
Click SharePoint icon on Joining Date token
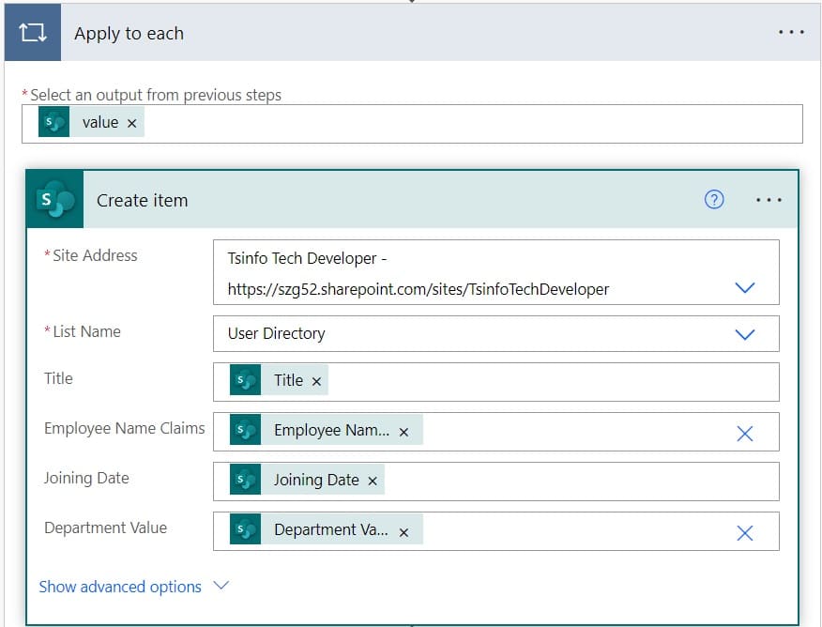[x=245, y=480]
